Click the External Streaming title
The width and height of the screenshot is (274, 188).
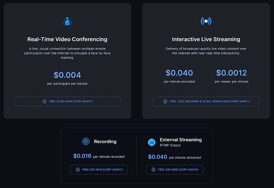point(181,140)
